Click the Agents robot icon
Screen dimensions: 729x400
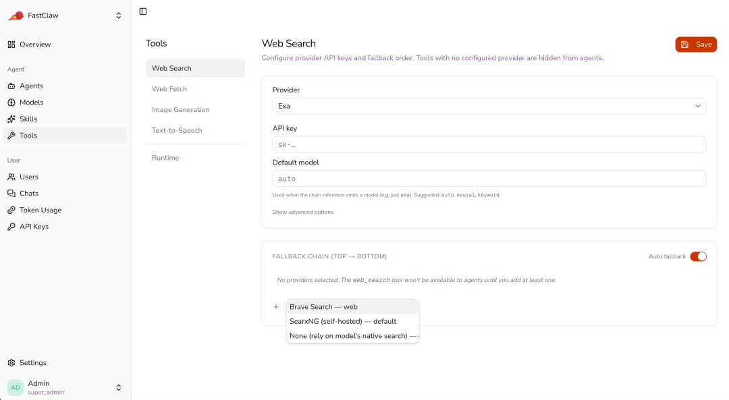pos(11,86)
